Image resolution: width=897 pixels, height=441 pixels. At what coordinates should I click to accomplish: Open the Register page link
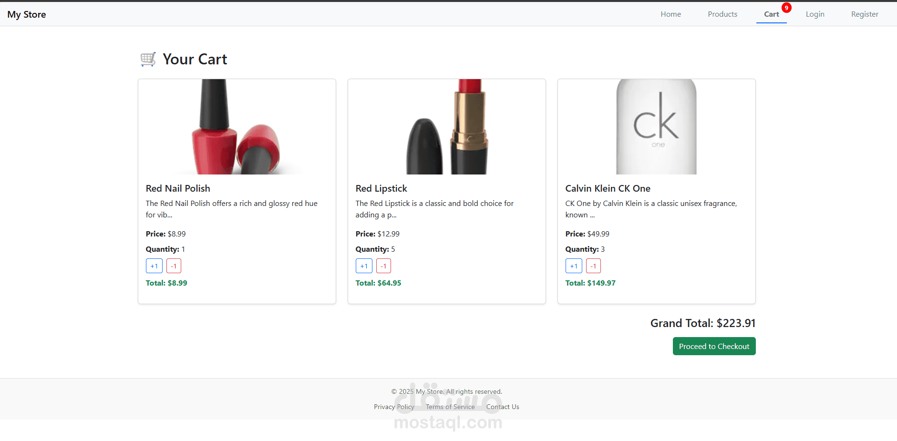865,14
